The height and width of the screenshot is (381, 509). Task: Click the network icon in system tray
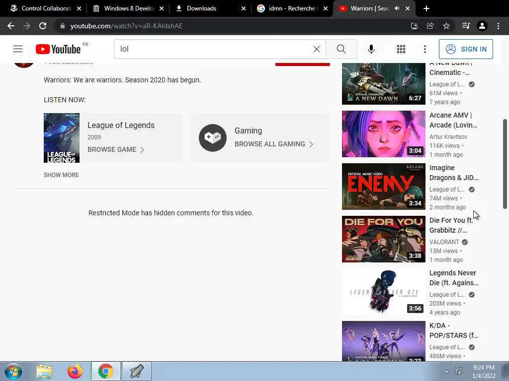pos(459,371)
